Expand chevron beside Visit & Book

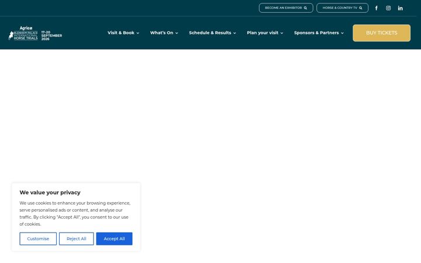coord(138,33)
